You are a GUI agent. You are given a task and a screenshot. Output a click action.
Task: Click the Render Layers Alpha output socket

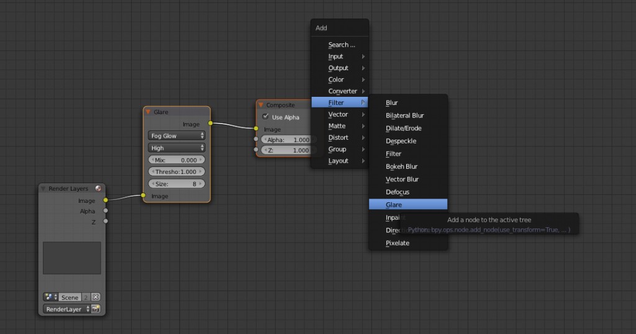coord(106,211)
